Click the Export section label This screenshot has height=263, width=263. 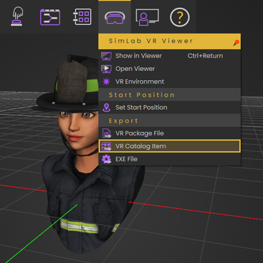124,121
